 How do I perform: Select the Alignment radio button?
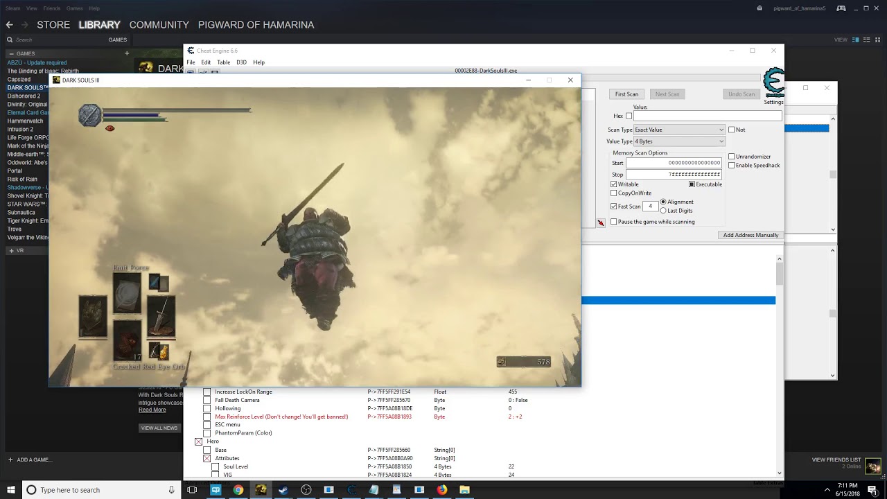point(663,202)
